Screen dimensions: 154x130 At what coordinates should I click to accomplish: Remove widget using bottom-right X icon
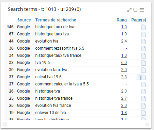147,125
